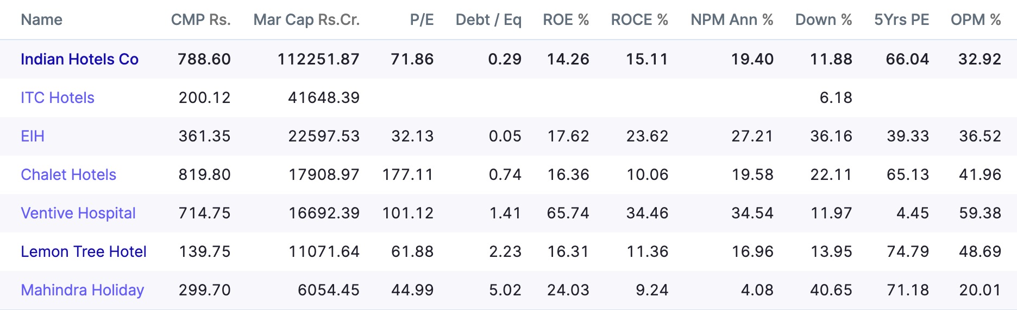This screenshot has width=1017, height=310.
Task: Click the P/E column header
Action: 422,20
